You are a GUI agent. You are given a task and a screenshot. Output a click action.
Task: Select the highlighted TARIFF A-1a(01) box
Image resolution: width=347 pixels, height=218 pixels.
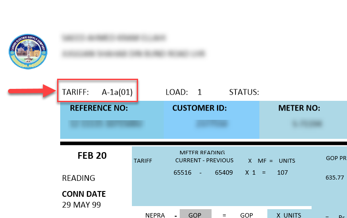pos(97,90)
